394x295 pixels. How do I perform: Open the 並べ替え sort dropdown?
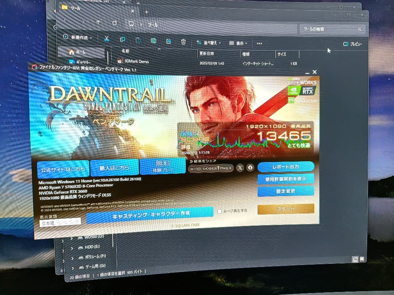209,43
